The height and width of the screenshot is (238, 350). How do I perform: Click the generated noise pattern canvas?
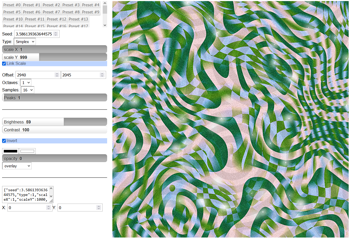tap(231, 119)
